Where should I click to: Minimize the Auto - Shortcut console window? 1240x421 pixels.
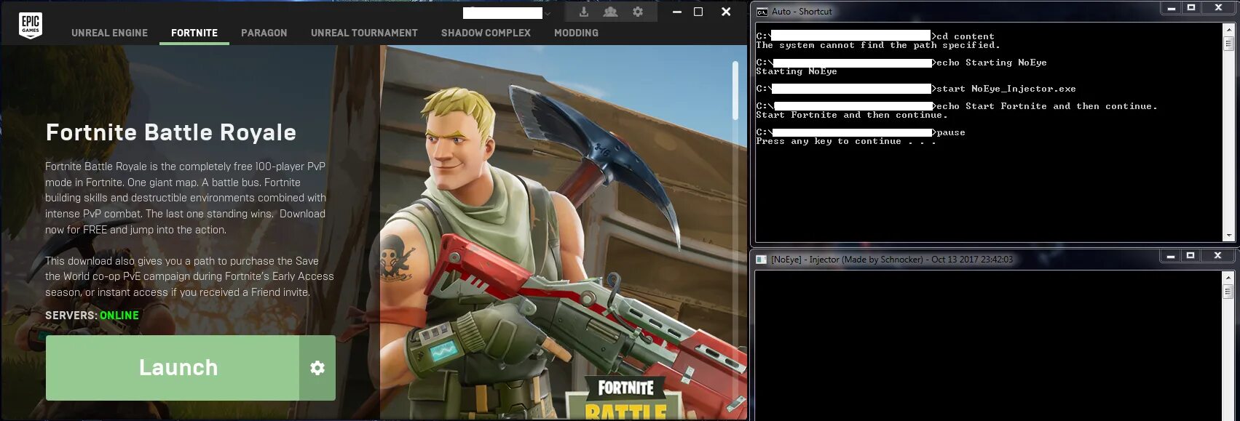(x=1171, y=9)
